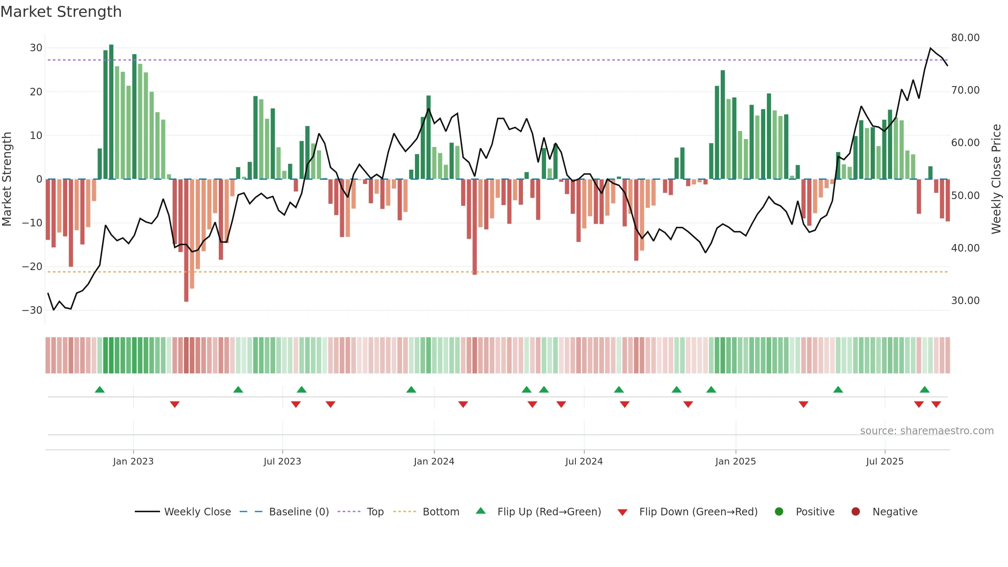Click the Jan 2025 x-axis label
This screenshot has height=567, width=1008.
click(x=735, y=461)
